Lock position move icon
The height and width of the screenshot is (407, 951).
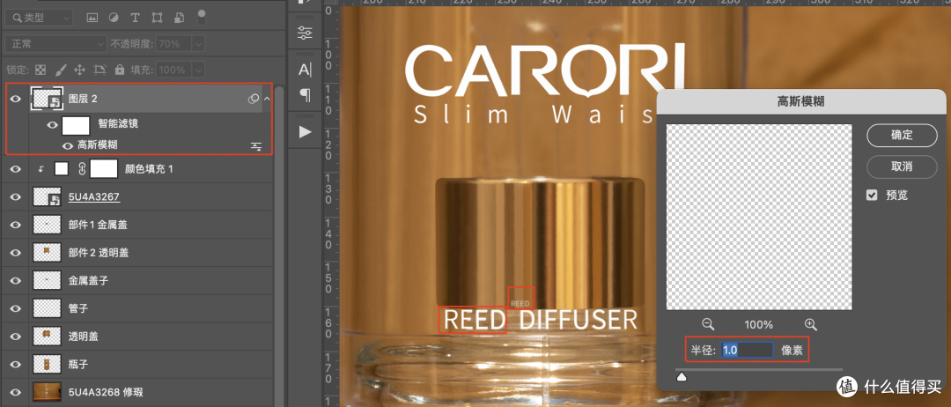[x=79, y=70]
